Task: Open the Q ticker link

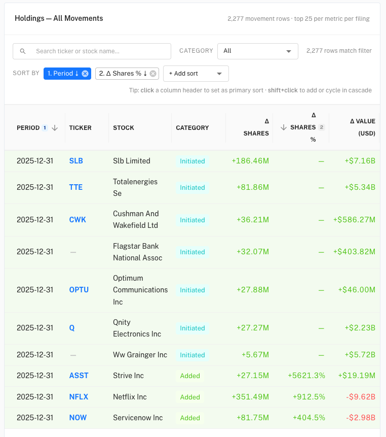Action: coord(72,328)
